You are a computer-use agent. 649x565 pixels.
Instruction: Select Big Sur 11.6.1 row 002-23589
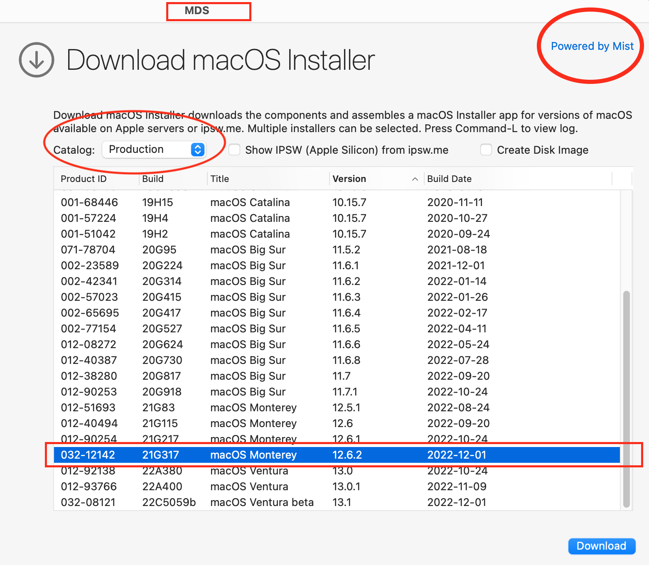337,265
